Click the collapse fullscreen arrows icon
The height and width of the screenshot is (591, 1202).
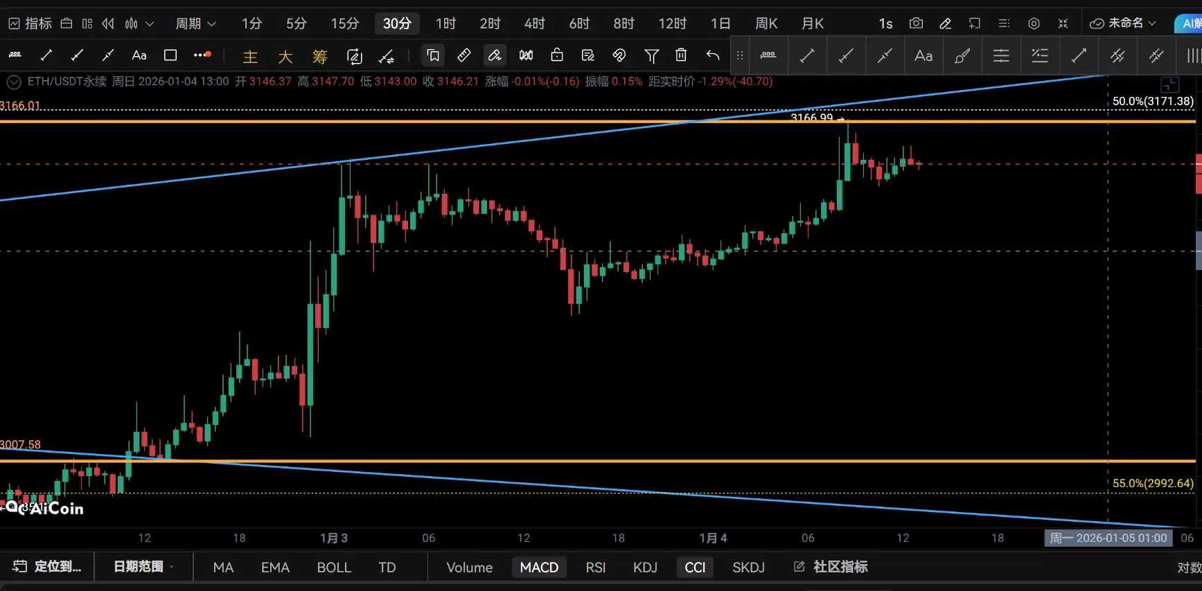pyautogui.click(x=1063, y=24)
